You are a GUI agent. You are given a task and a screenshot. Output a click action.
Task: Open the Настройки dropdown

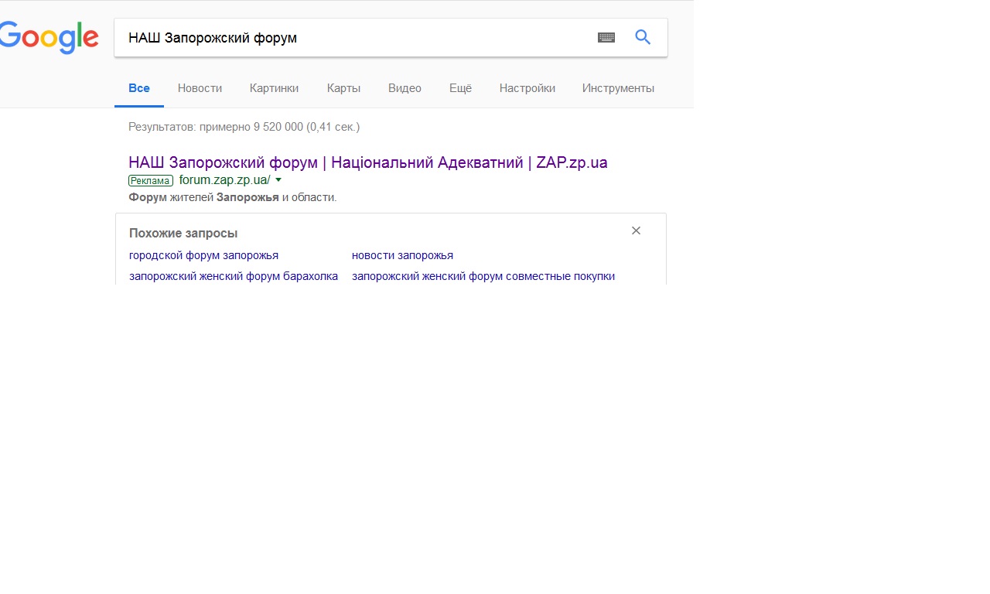527,88
